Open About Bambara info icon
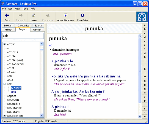The width and height of the screenshot is (149, 124). [x=65, y=15]
